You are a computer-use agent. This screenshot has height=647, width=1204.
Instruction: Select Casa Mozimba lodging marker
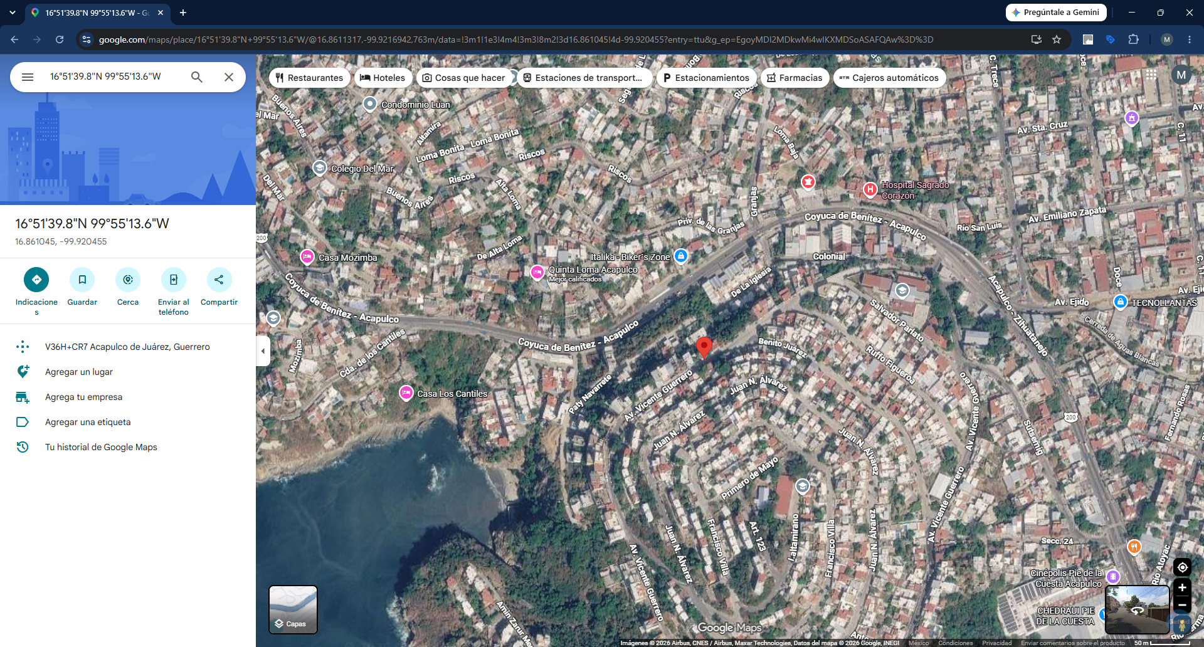307,256
